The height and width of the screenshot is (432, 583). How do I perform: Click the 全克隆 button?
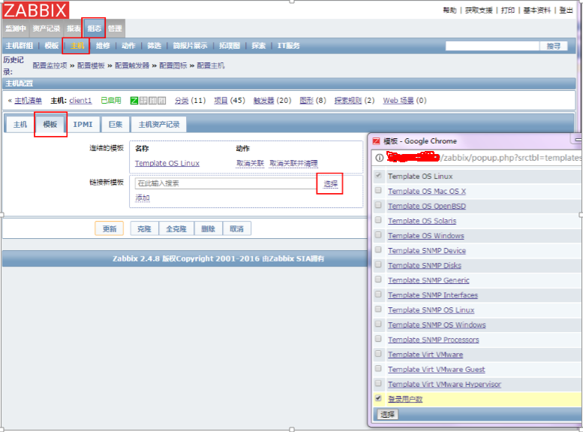[176, 228]
